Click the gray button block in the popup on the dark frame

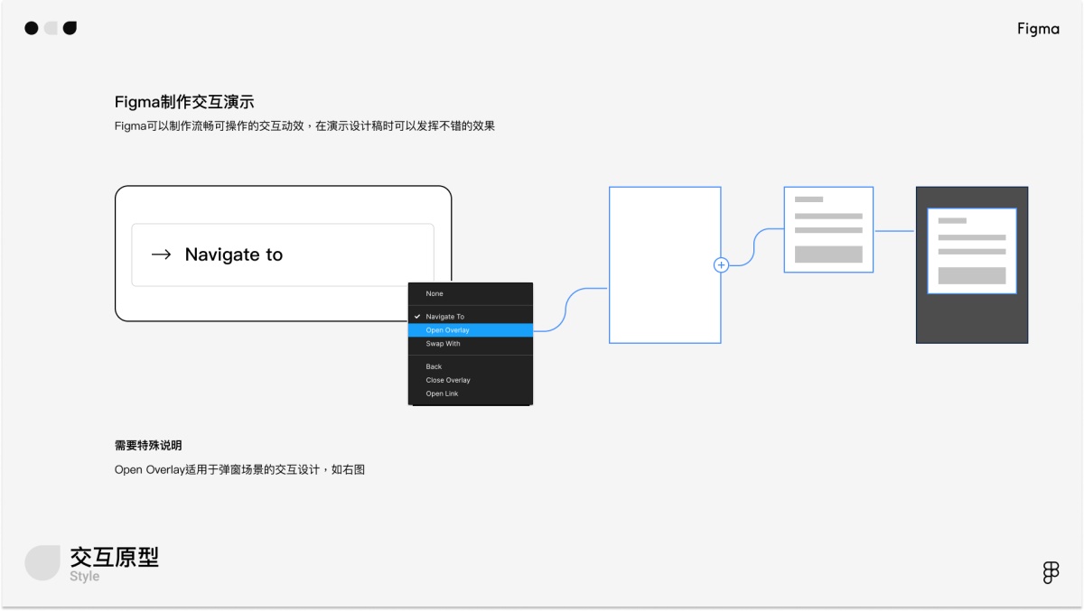coord(971,275)
